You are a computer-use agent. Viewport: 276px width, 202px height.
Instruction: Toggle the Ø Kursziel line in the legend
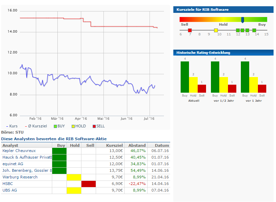point(35,126)
